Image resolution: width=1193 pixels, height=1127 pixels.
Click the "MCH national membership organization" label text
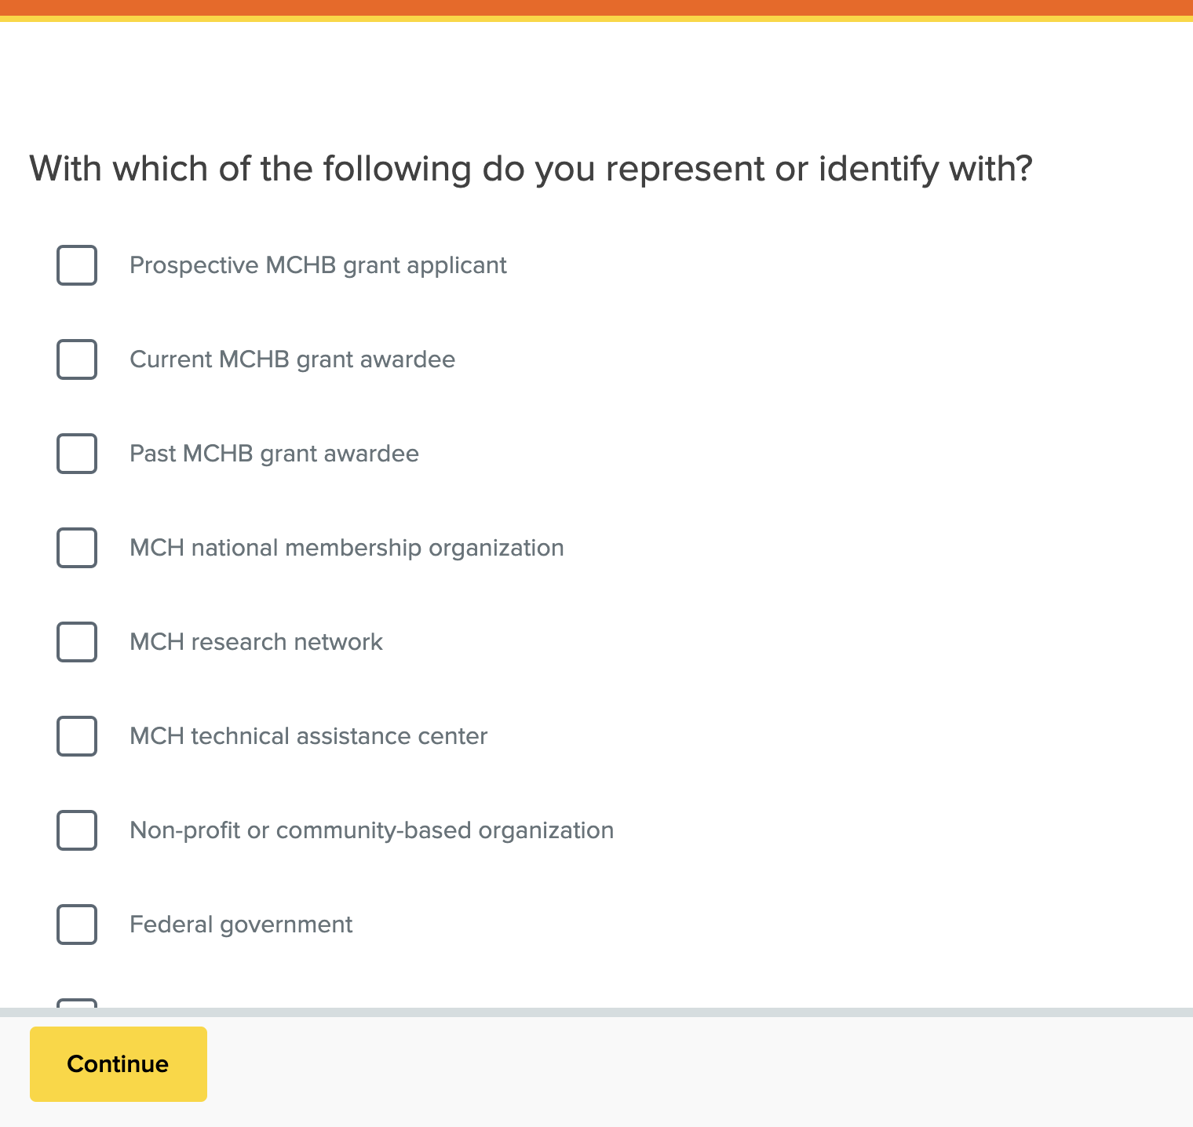pyautogui.click(x=346, y=548)
